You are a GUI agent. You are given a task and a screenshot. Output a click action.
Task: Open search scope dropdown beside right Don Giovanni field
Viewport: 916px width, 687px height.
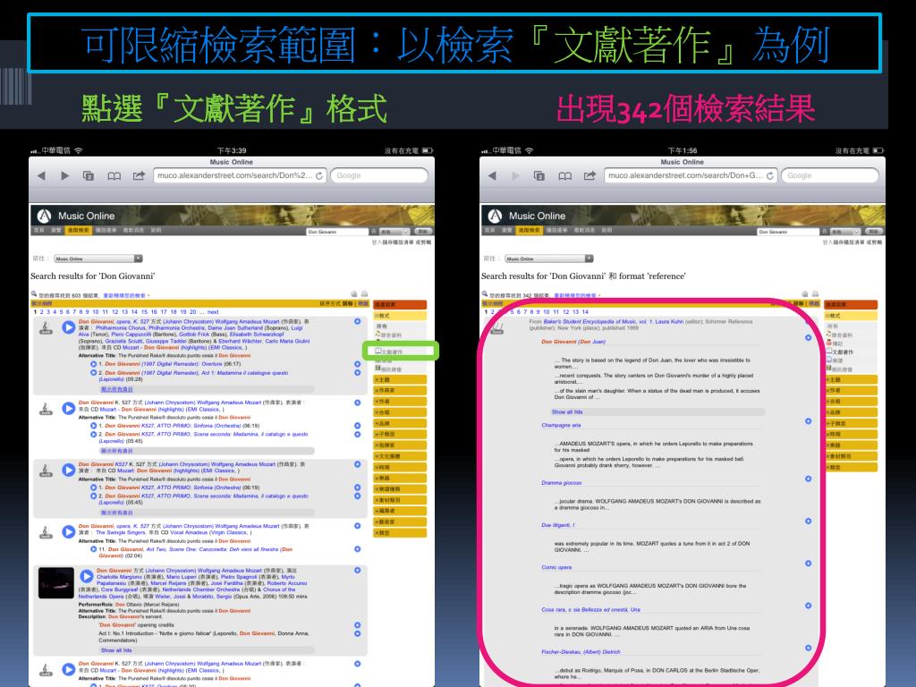[x=845, y=232]
